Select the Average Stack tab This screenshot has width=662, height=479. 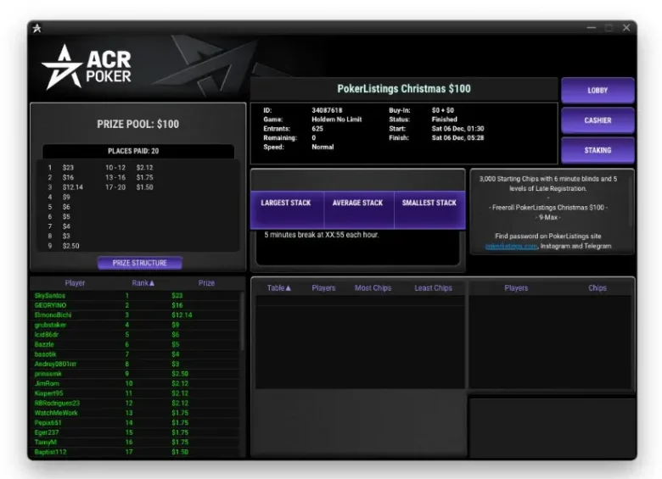click(358, 209)
